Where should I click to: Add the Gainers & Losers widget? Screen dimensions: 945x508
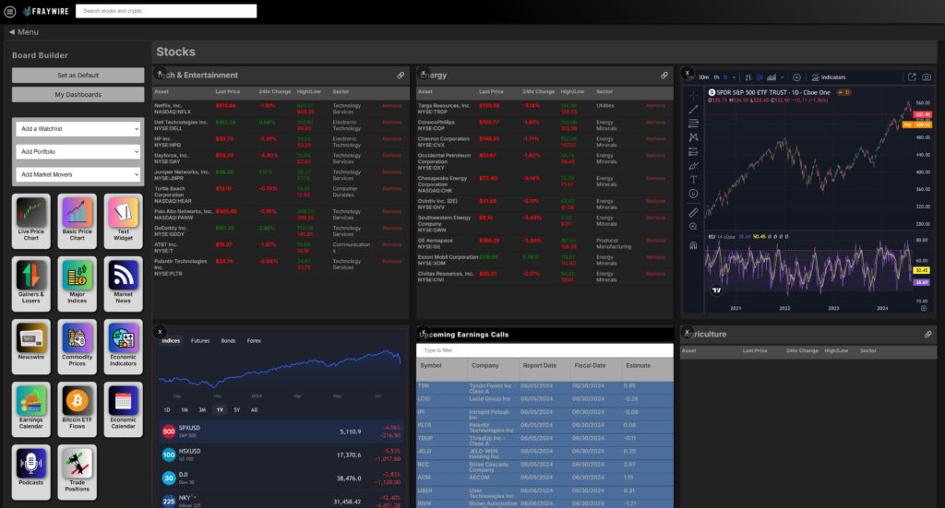pos(30,283)
